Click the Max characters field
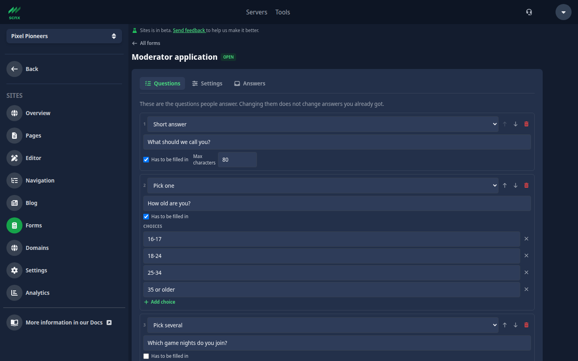 tap(237, 160)
